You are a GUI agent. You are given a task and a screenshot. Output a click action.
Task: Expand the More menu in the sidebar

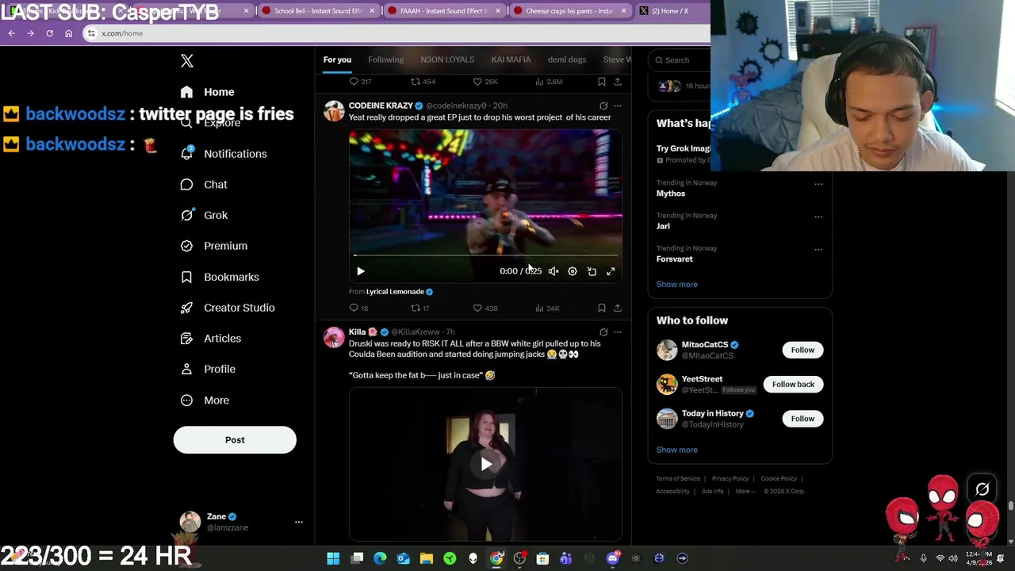click(205, 400)
